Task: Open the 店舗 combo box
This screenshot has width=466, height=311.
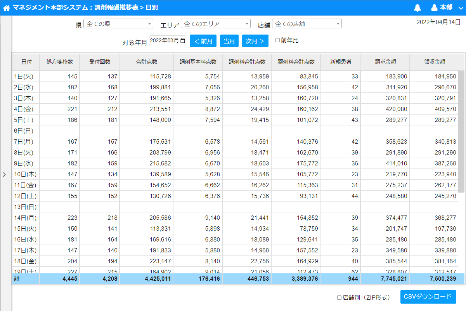Action: tap(307, 24)
